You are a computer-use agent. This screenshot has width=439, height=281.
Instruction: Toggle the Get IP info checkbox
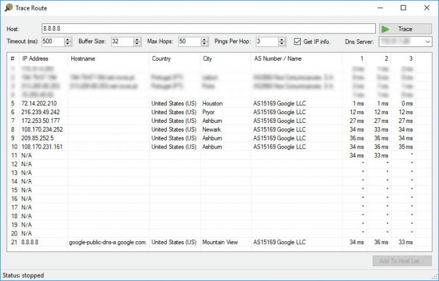tap(298, 42)
